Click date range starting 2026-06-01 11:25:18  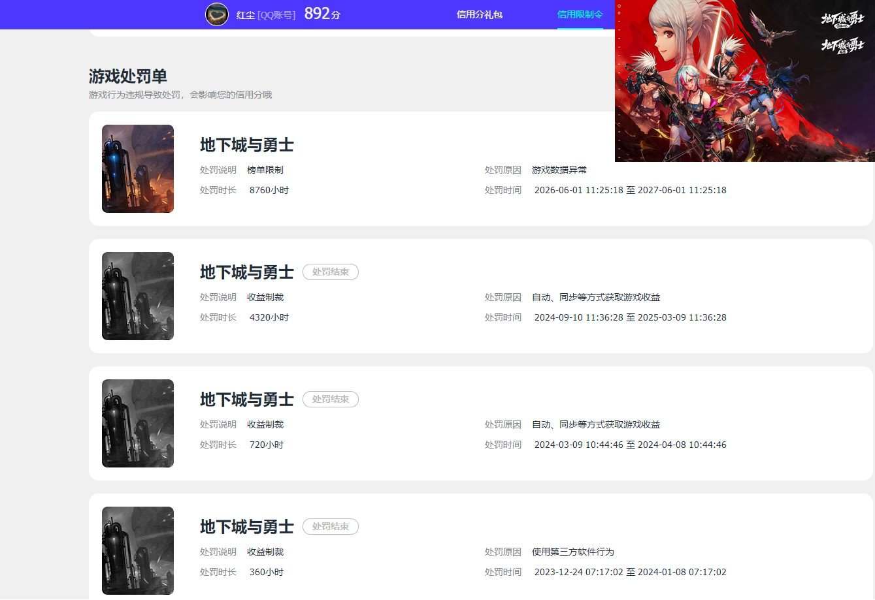[x=631, y=190]
